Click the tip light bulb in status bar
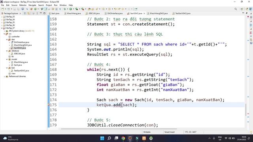 [x=251, y=132]
